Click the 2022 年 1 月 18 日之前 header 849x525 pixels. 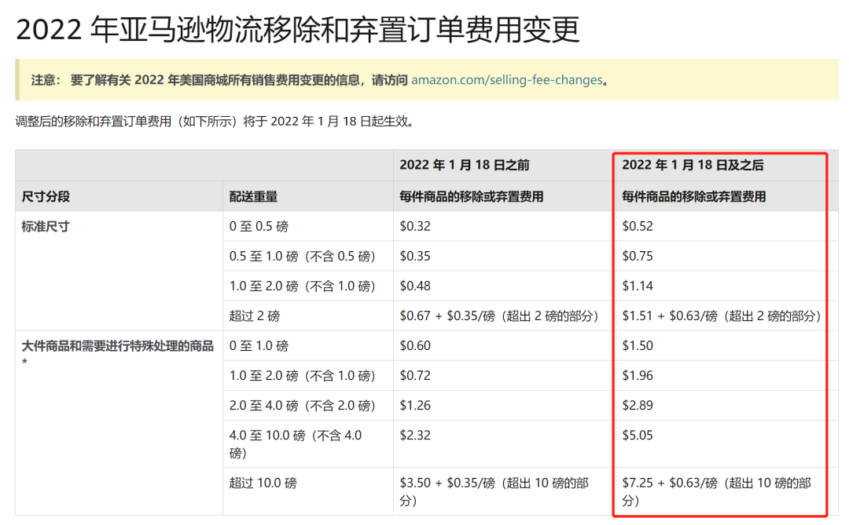(464, 165)
